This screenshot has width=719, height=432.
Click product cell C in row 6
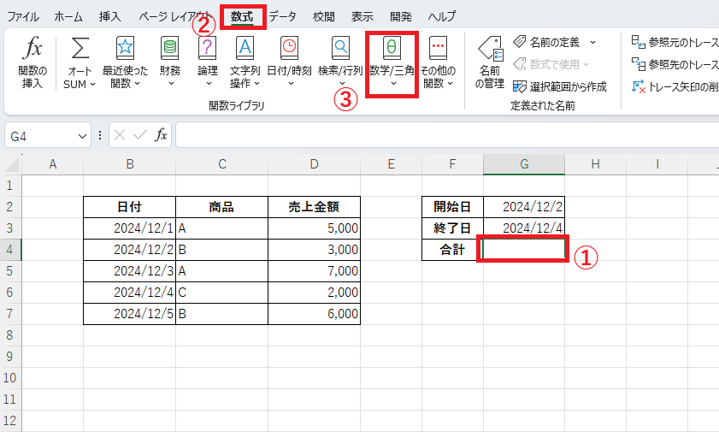click(x=222, y=292)
